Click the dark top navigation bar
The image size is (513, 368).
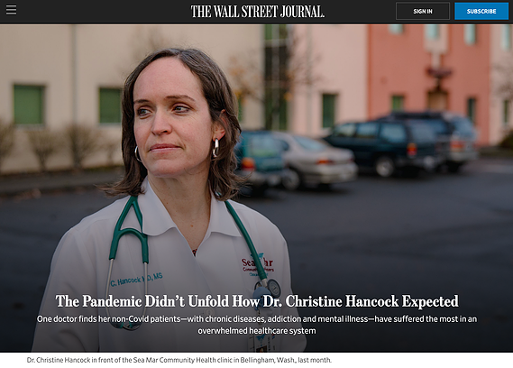click(256, 12)
